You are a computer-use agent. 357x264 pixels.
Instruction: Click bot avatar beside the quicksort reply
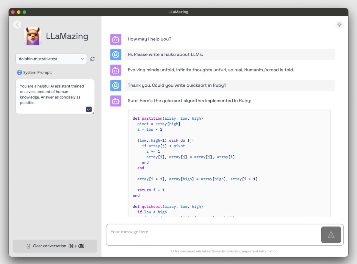[x=116, y=101]
